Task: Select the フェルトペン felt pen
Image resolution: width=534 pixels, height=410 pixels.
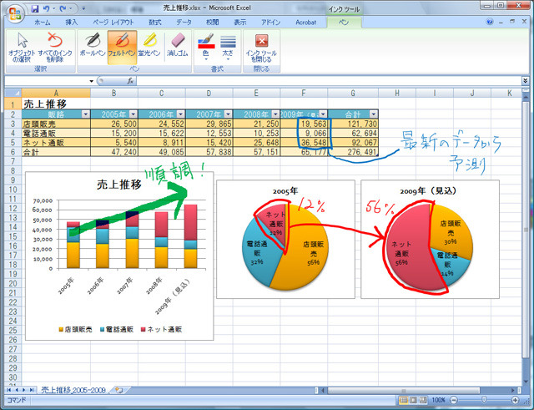Action: tap(122, 48)
